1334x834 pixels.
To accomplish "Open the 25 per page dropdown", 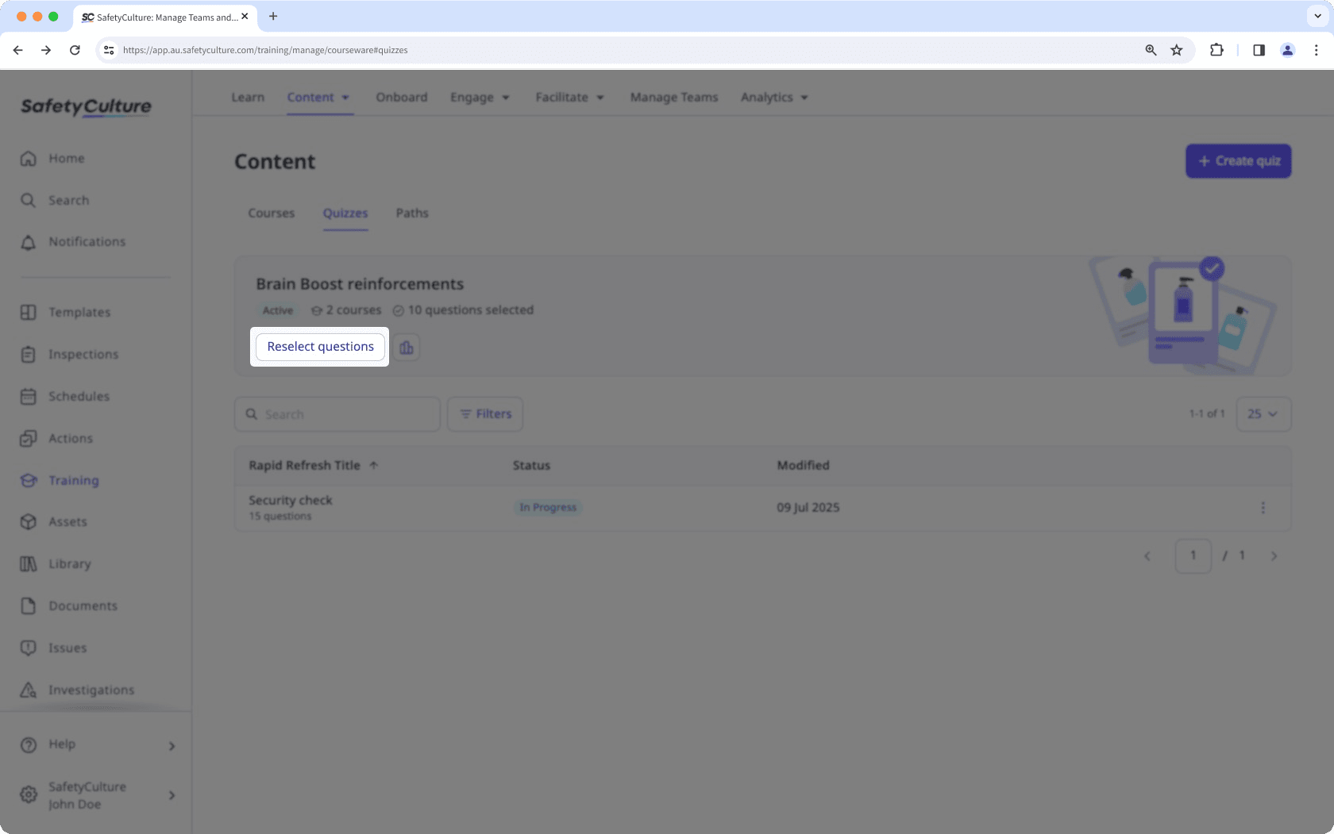I will point(1263,414).
